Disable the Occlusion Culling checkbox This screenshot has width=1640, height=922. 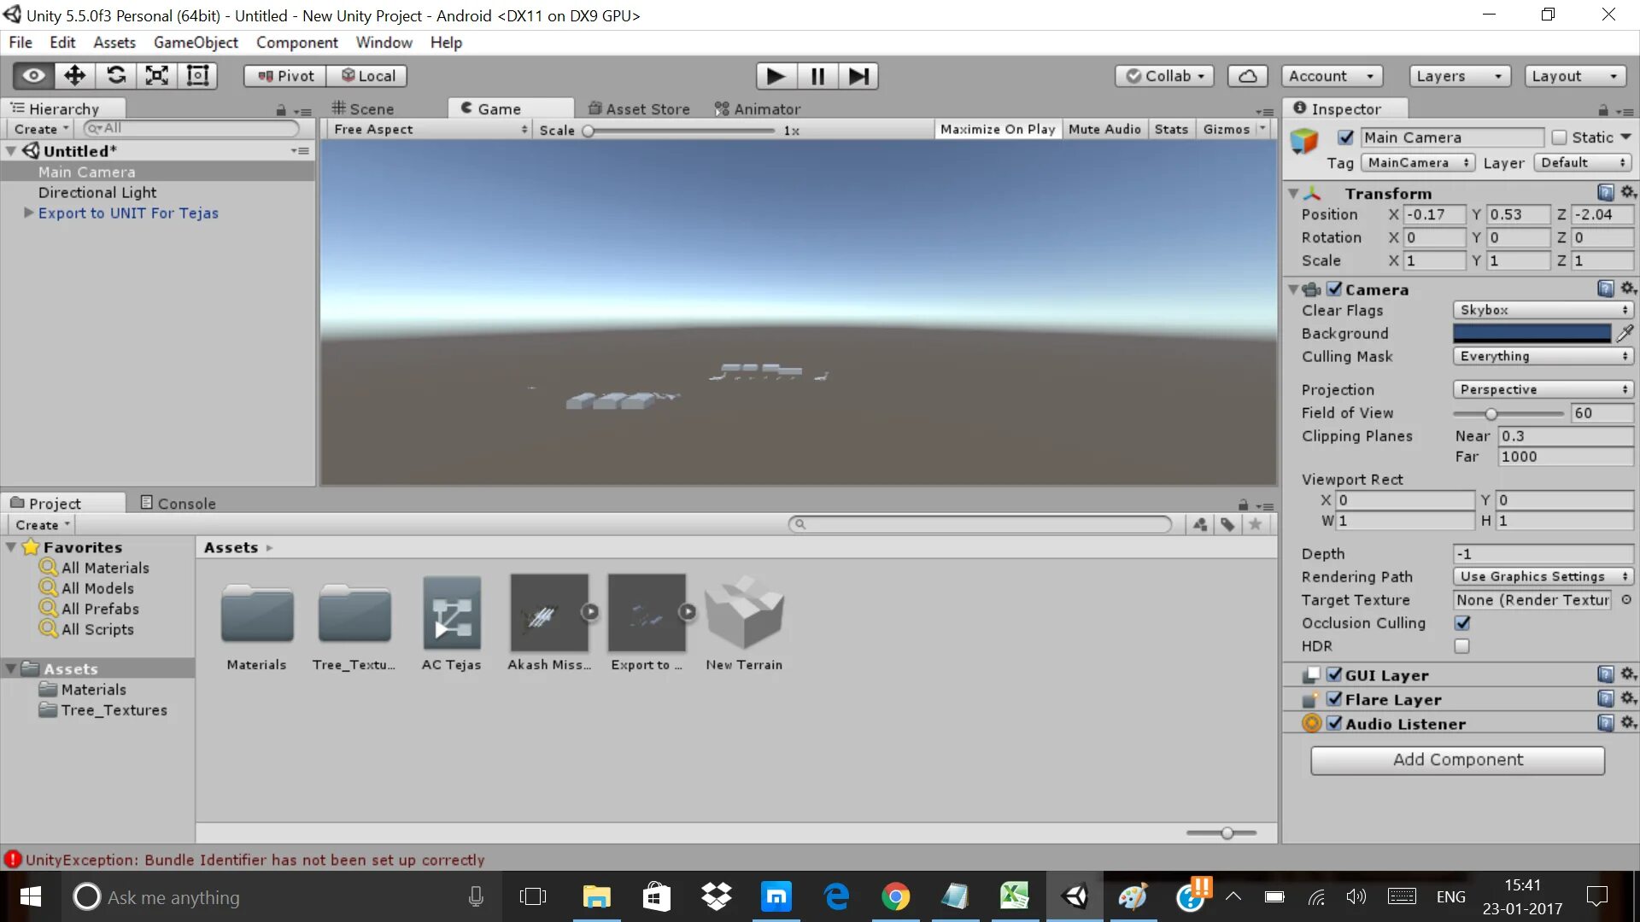[1461, 623]
